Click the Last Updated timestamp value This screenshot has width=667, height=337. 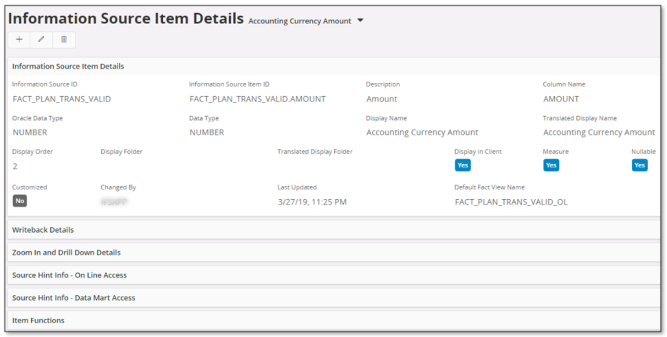(313, 201)
